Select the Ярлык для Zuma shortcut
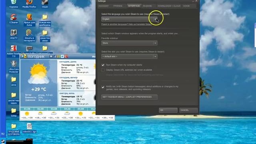This screenshot has height=144, width=256. pos(29,20)
